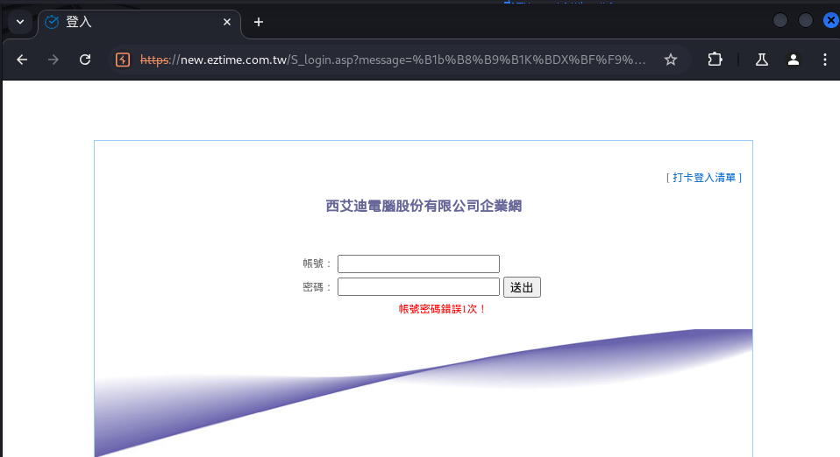The image size is (840, 457).
Task: Go forward to the next page
Action: tap(53, 60)
